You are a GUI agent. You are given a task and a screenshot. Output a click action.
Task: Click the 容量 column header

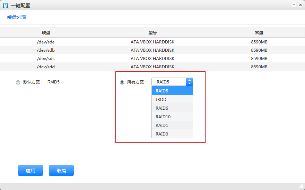point(259,33)
